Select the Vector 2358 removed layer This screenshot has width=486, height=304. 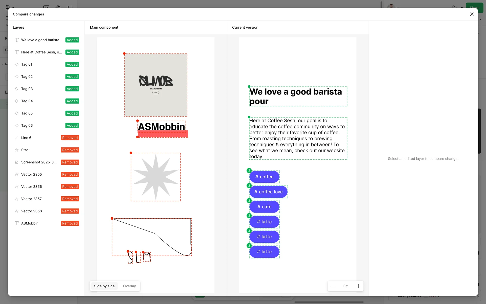(x=32, y=211)
